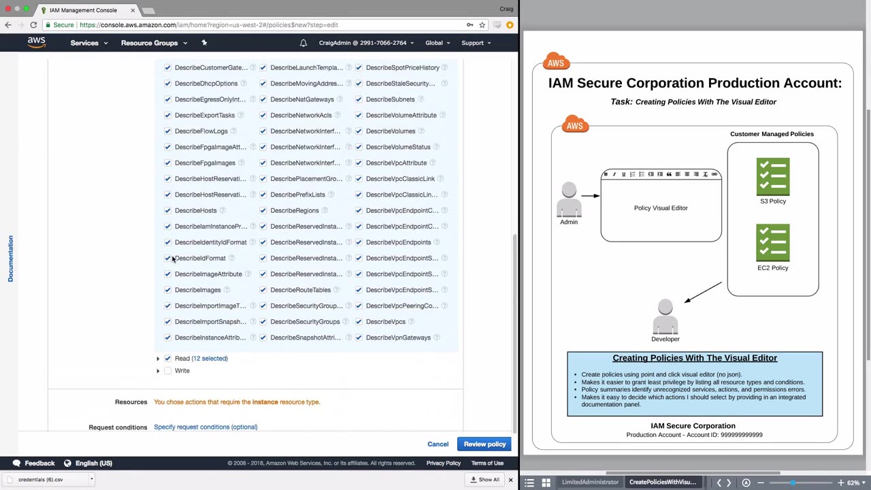This screenshot has height=490, width=871.
Task: Close the downloads bar
Action: click(x=510, y=480)
